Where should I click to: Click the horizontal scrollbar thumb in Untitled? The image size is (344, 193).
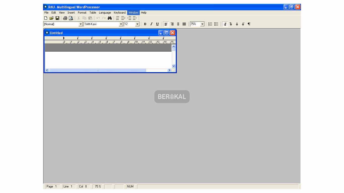(98, 70)
